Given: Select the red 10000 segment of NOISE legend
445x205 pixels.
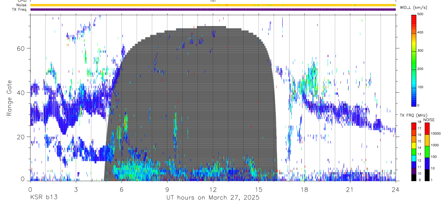Looking at the screenshot, I should [x=427, y=129].
